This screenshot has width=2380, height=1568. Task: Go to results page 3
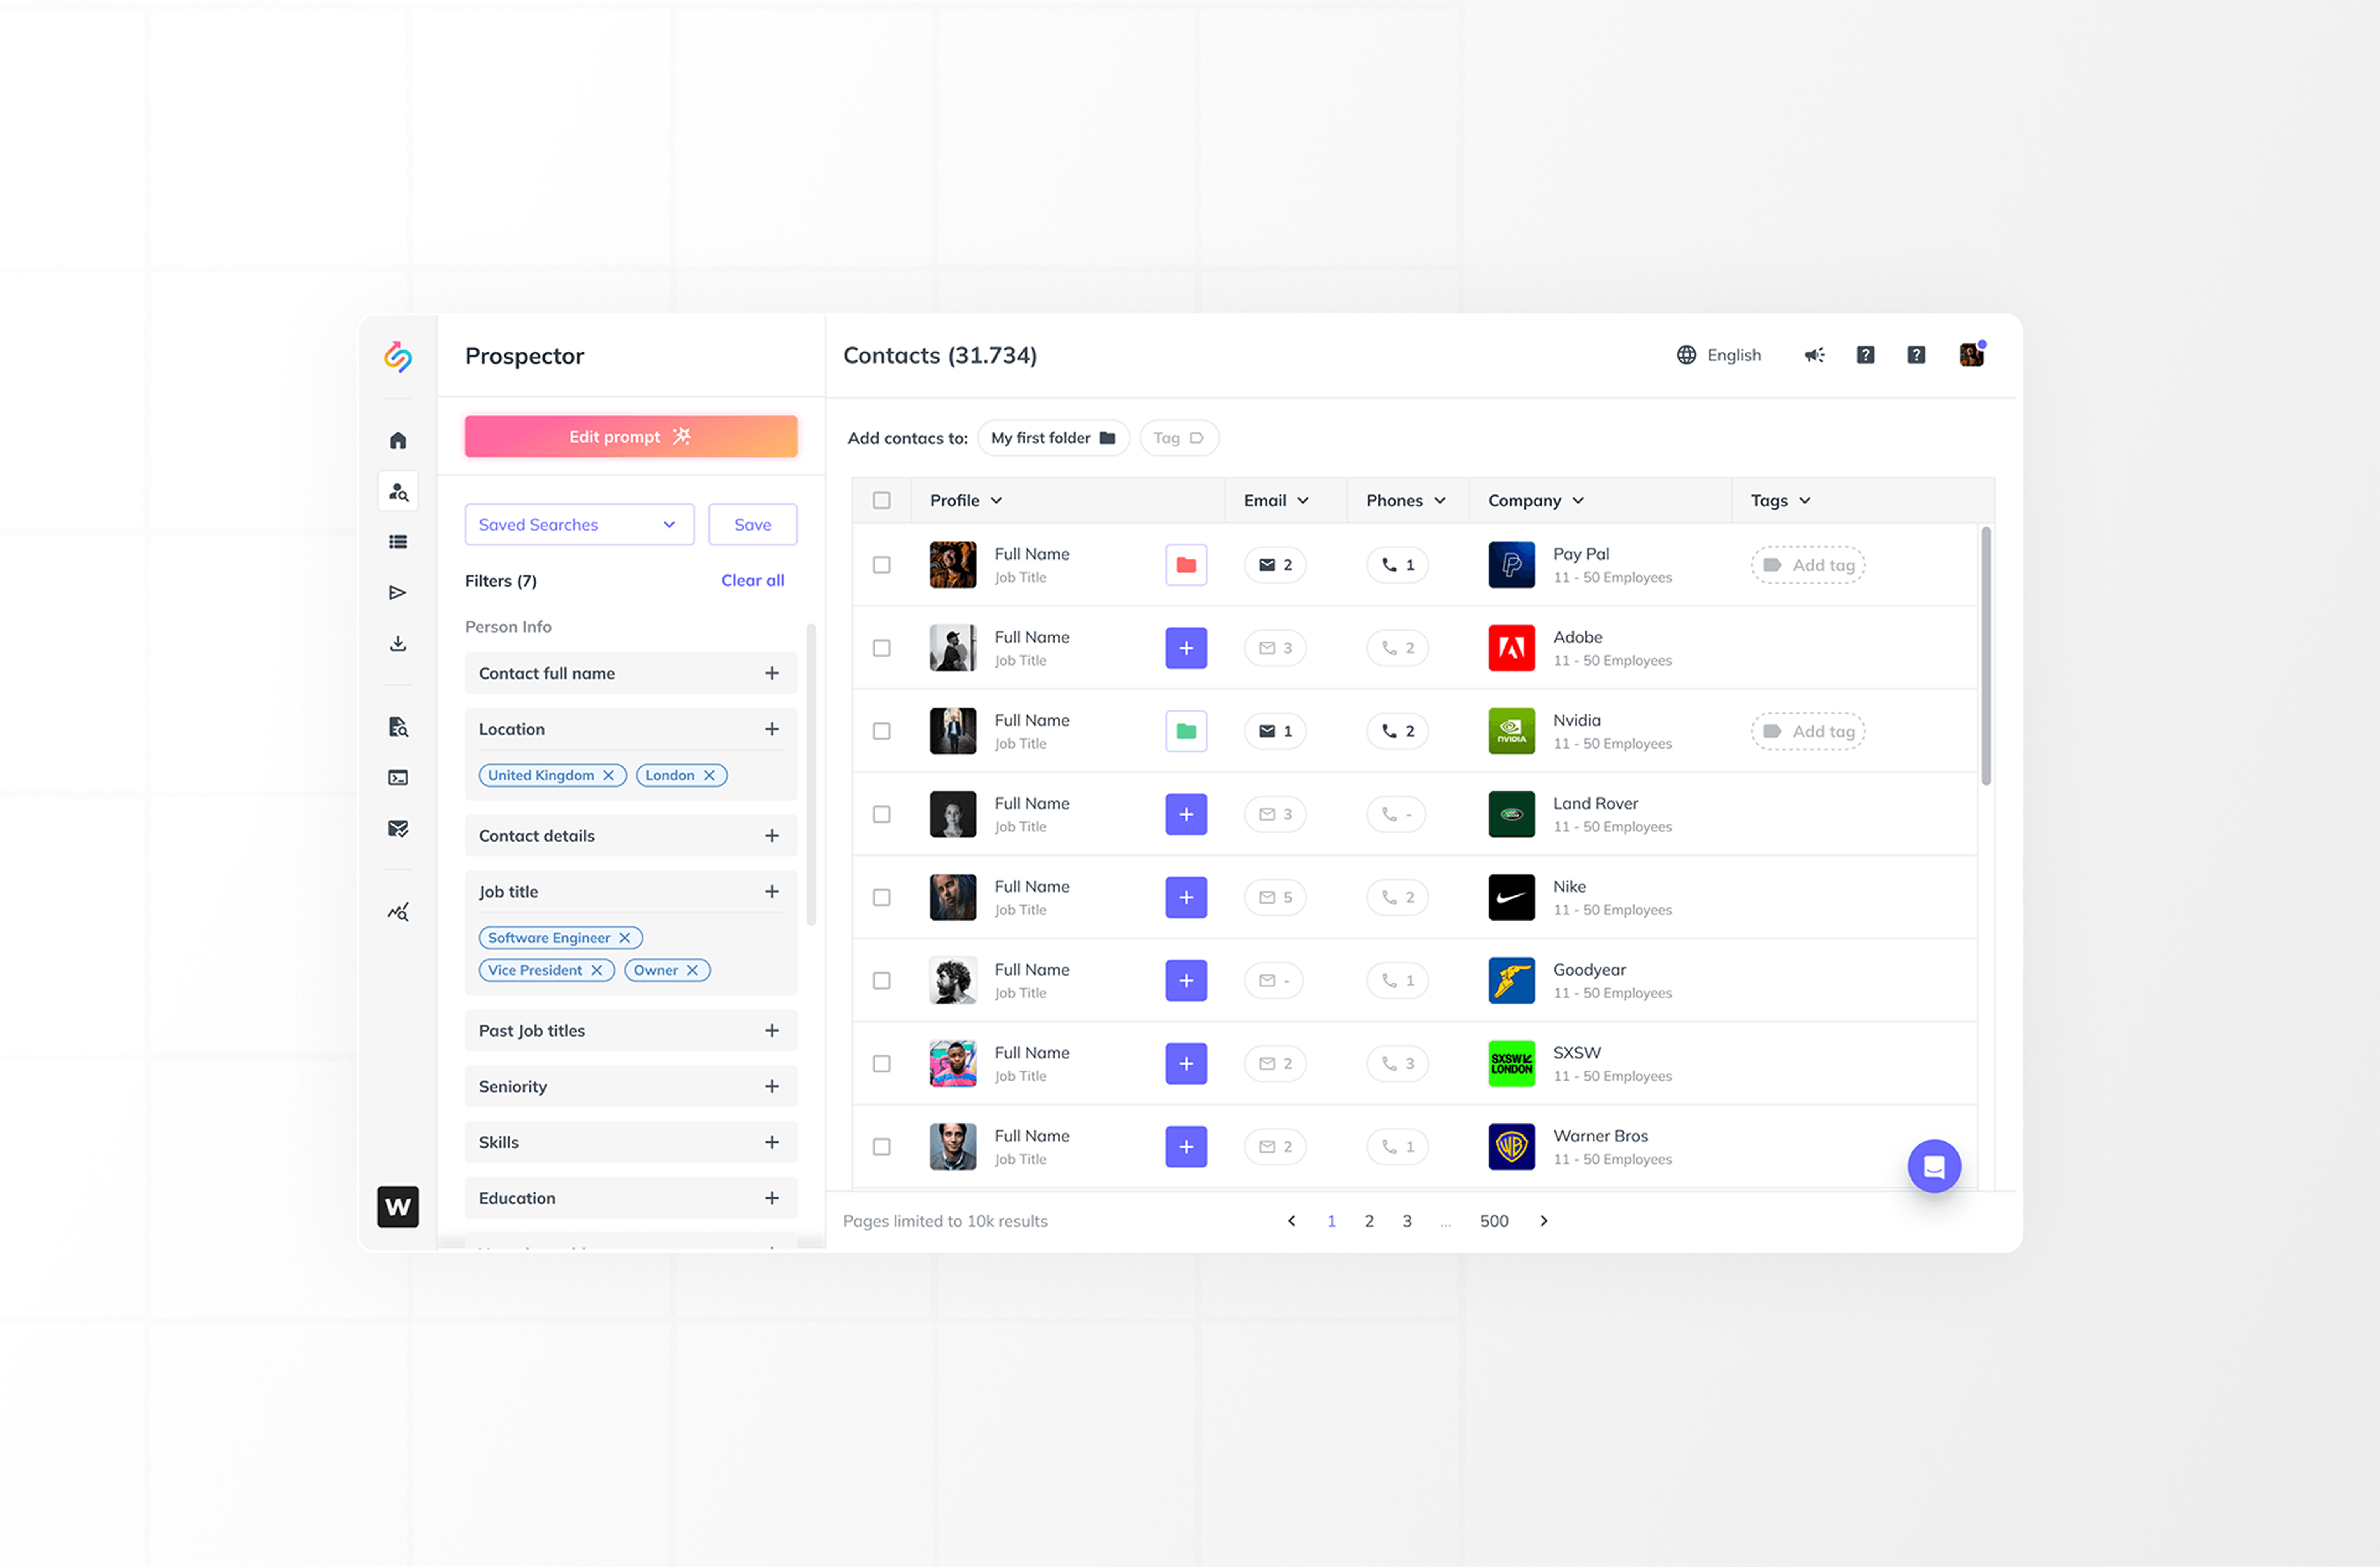point(1407,1221)
